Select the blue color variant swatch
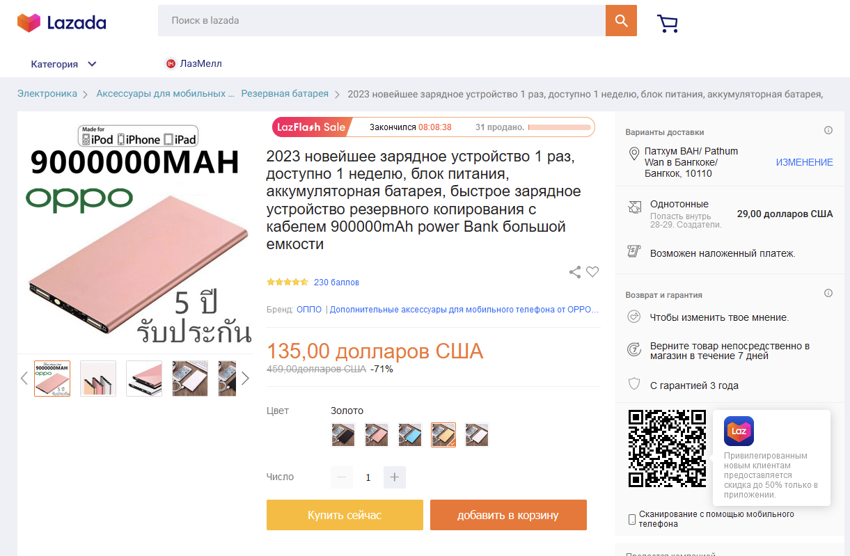Screen dimensions: 850x556 point(410,435)
